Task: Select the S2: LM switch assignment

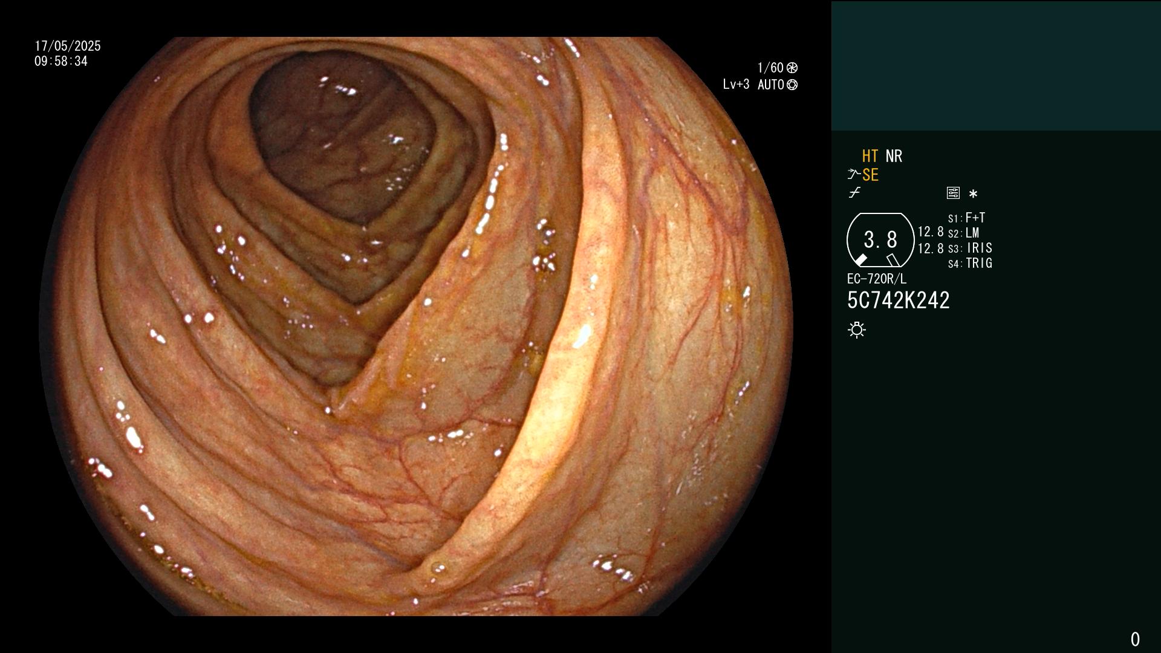Action: click(x=964, y=233)
